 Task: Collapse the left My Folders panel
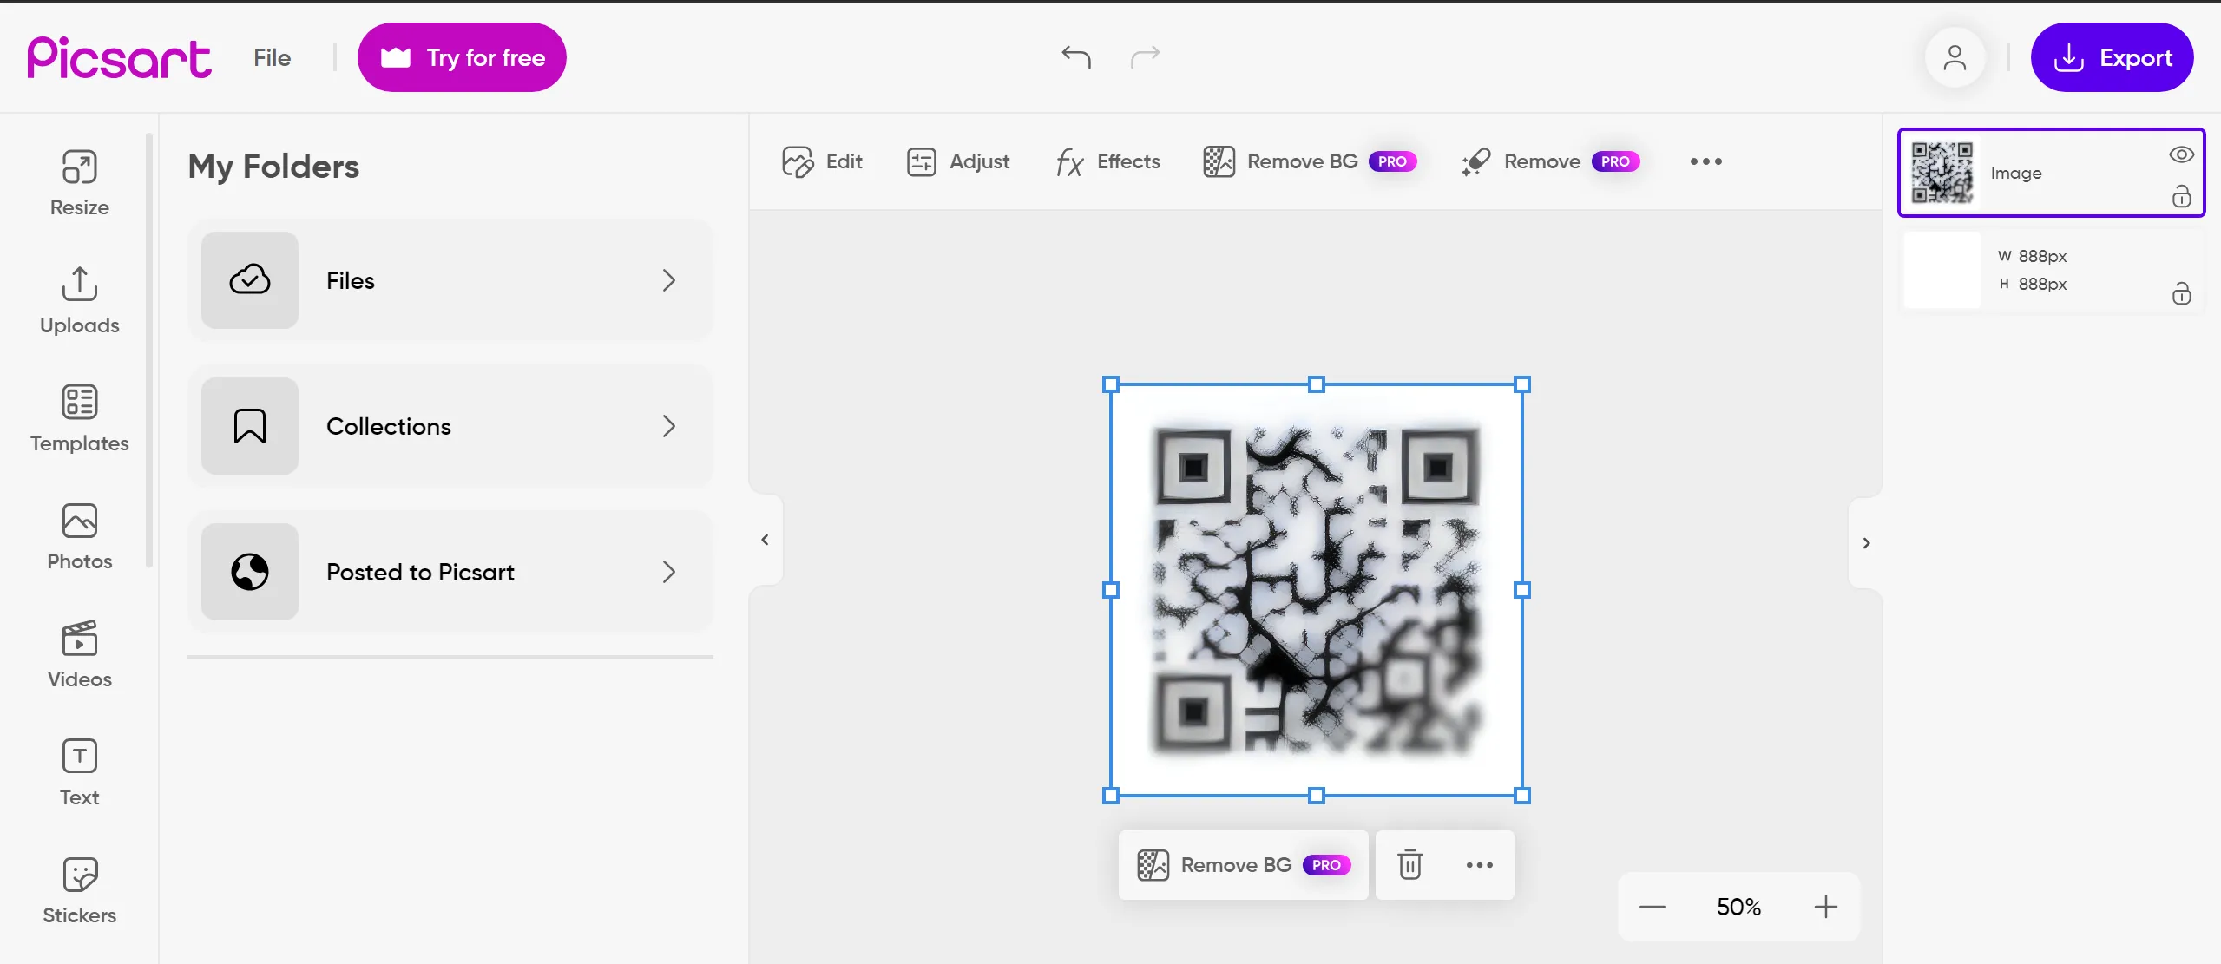coord(765,540)
